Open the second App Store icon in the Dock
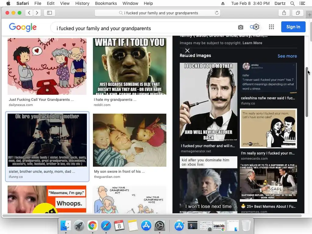The image size is (312, 234). coord(179,225)
